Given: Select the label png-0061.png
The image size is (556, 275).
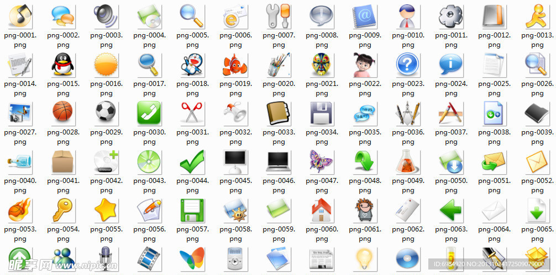Looking at the screenshot, I should tap(365, 234).
